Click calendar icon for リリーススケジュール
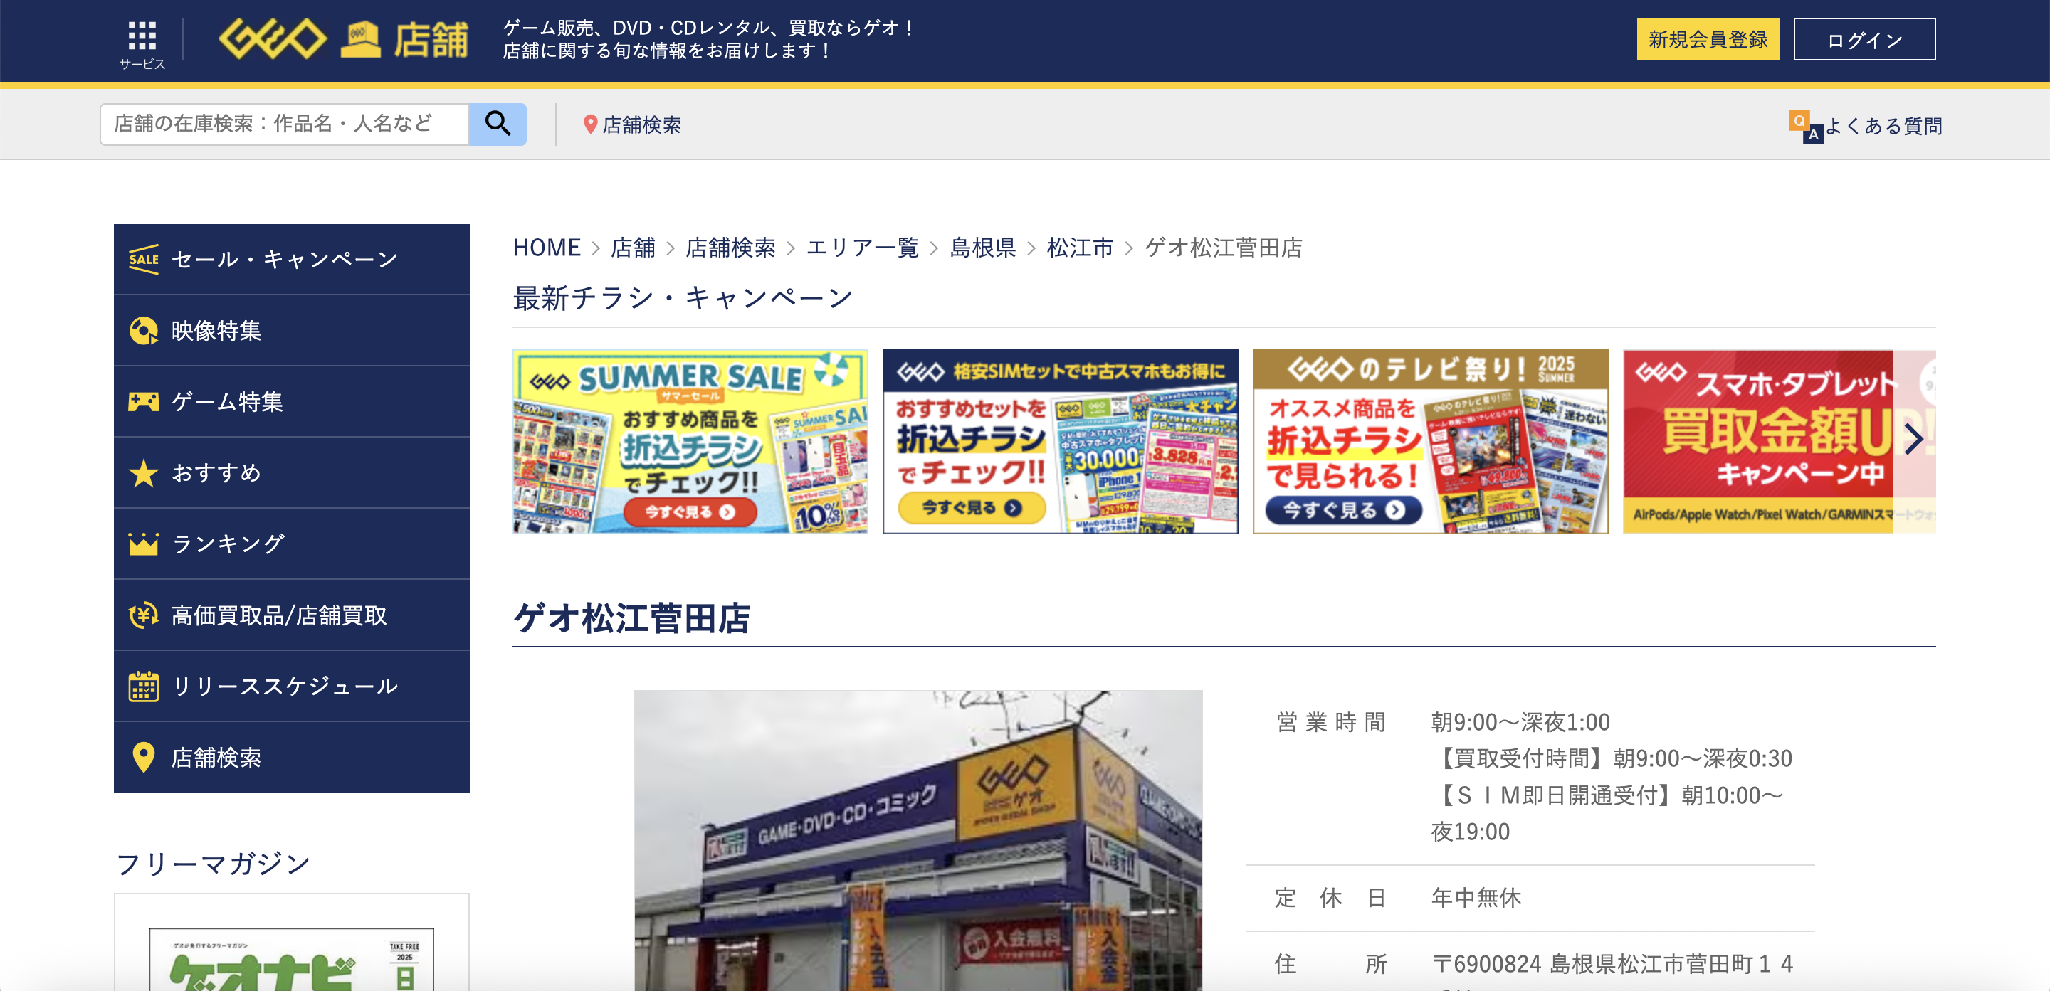2050x991 pixels. (x=144, y=686)
